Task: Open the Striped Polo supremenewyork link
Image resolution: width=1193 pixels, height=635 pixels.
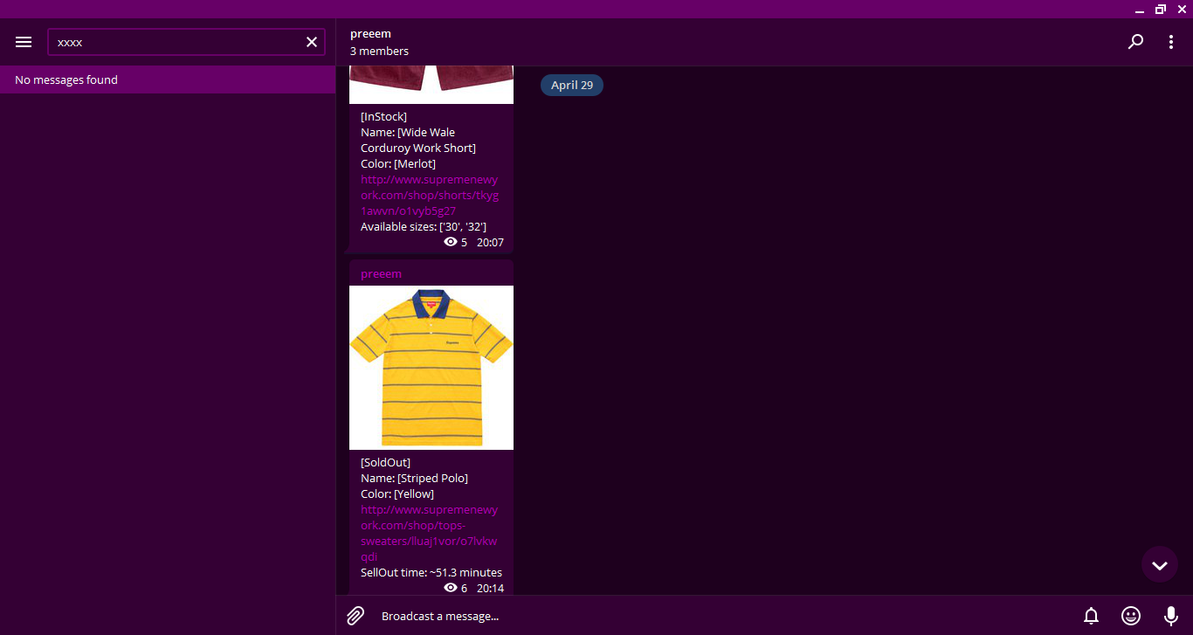Action: pyautogui.click(x=430, y=533)
